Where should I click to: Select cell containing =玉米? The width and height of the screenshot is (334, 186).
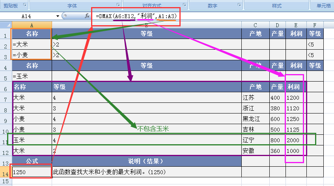tap(32, 76)
